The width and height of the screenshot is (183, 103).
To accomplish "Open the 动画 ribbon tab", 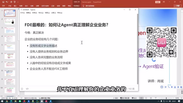I will click(x=37, y=6).
